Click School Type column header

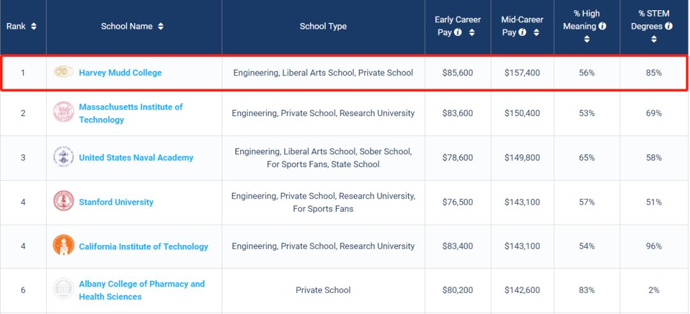[x=323, y=26]
